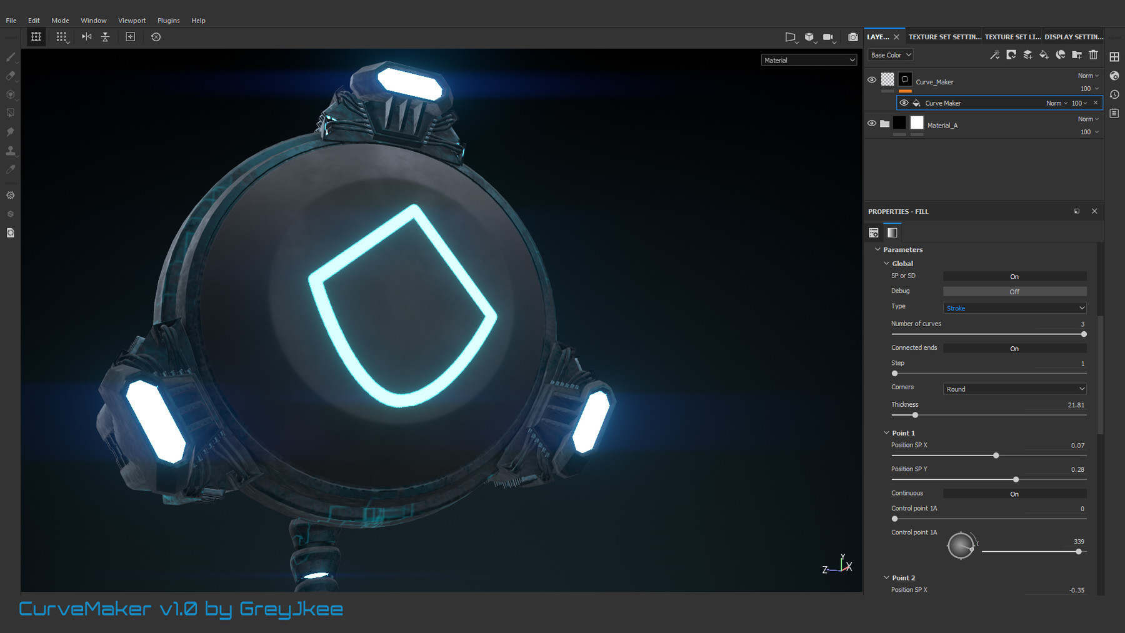Enable Debug in the Global parameters
The image size is (1125, 633).
tap(1014, 291)
